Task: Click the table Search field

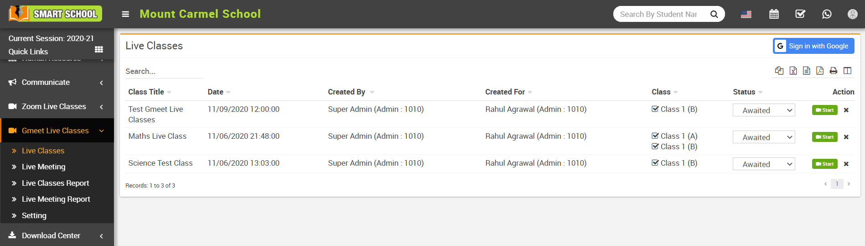Action: 163,72
